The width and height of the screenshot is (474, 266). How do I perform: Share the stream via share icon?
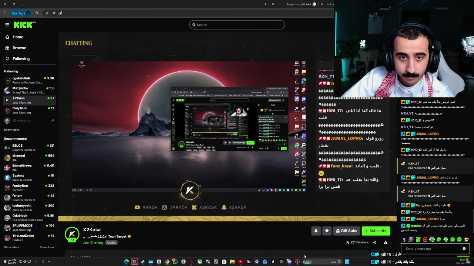374,242
